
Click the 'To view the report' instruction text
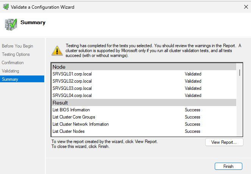click(x=105, y=142)
